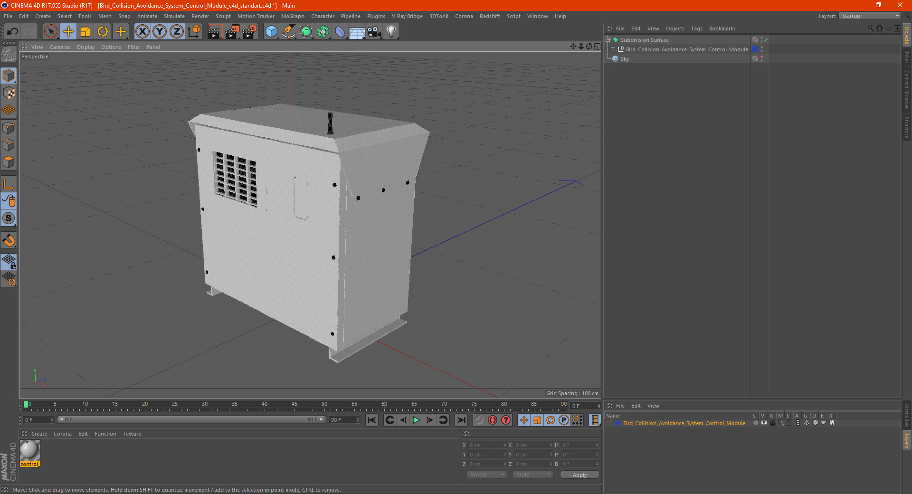Add a Cube primitive object
912x494 pixels.
click(x=272, y=32)
